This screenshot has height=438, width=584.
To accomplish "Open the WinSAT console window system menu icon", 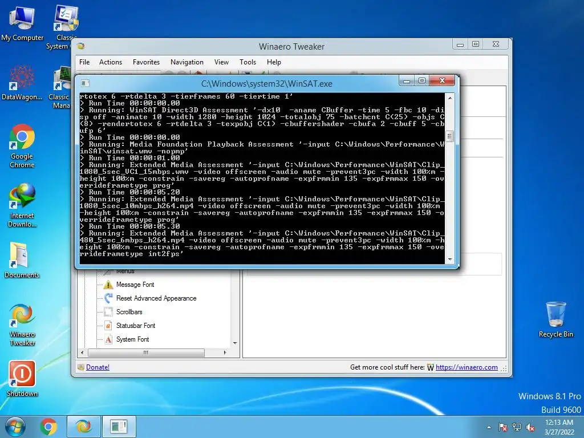I will point(86,83).
